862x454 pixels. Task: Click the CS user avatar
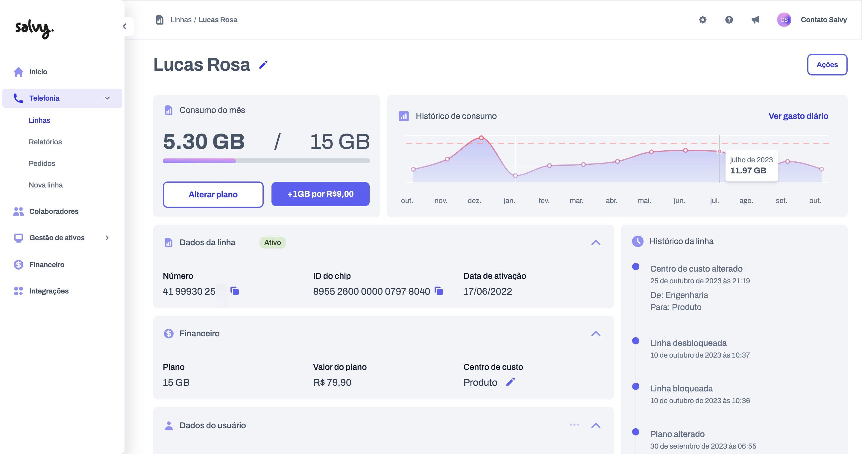pos(784,20)
